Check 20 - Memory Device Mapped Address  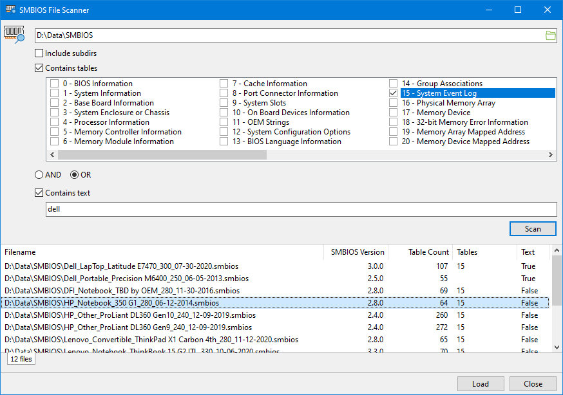[x=393, y=142]
